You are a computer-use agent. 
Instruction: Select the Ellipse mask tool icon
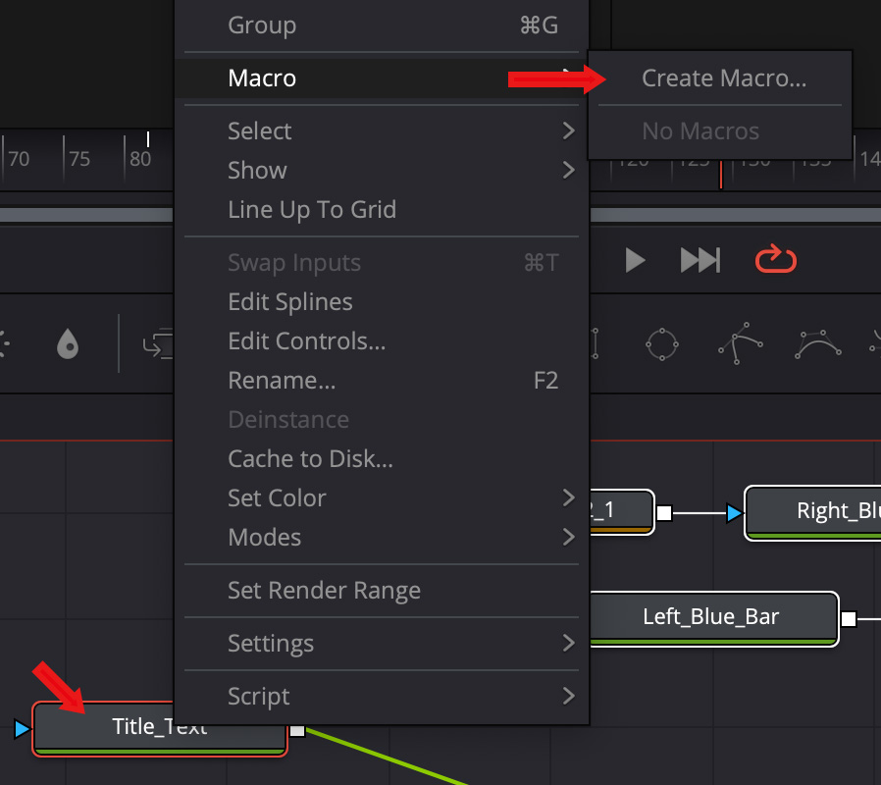(x=662, y=344)
